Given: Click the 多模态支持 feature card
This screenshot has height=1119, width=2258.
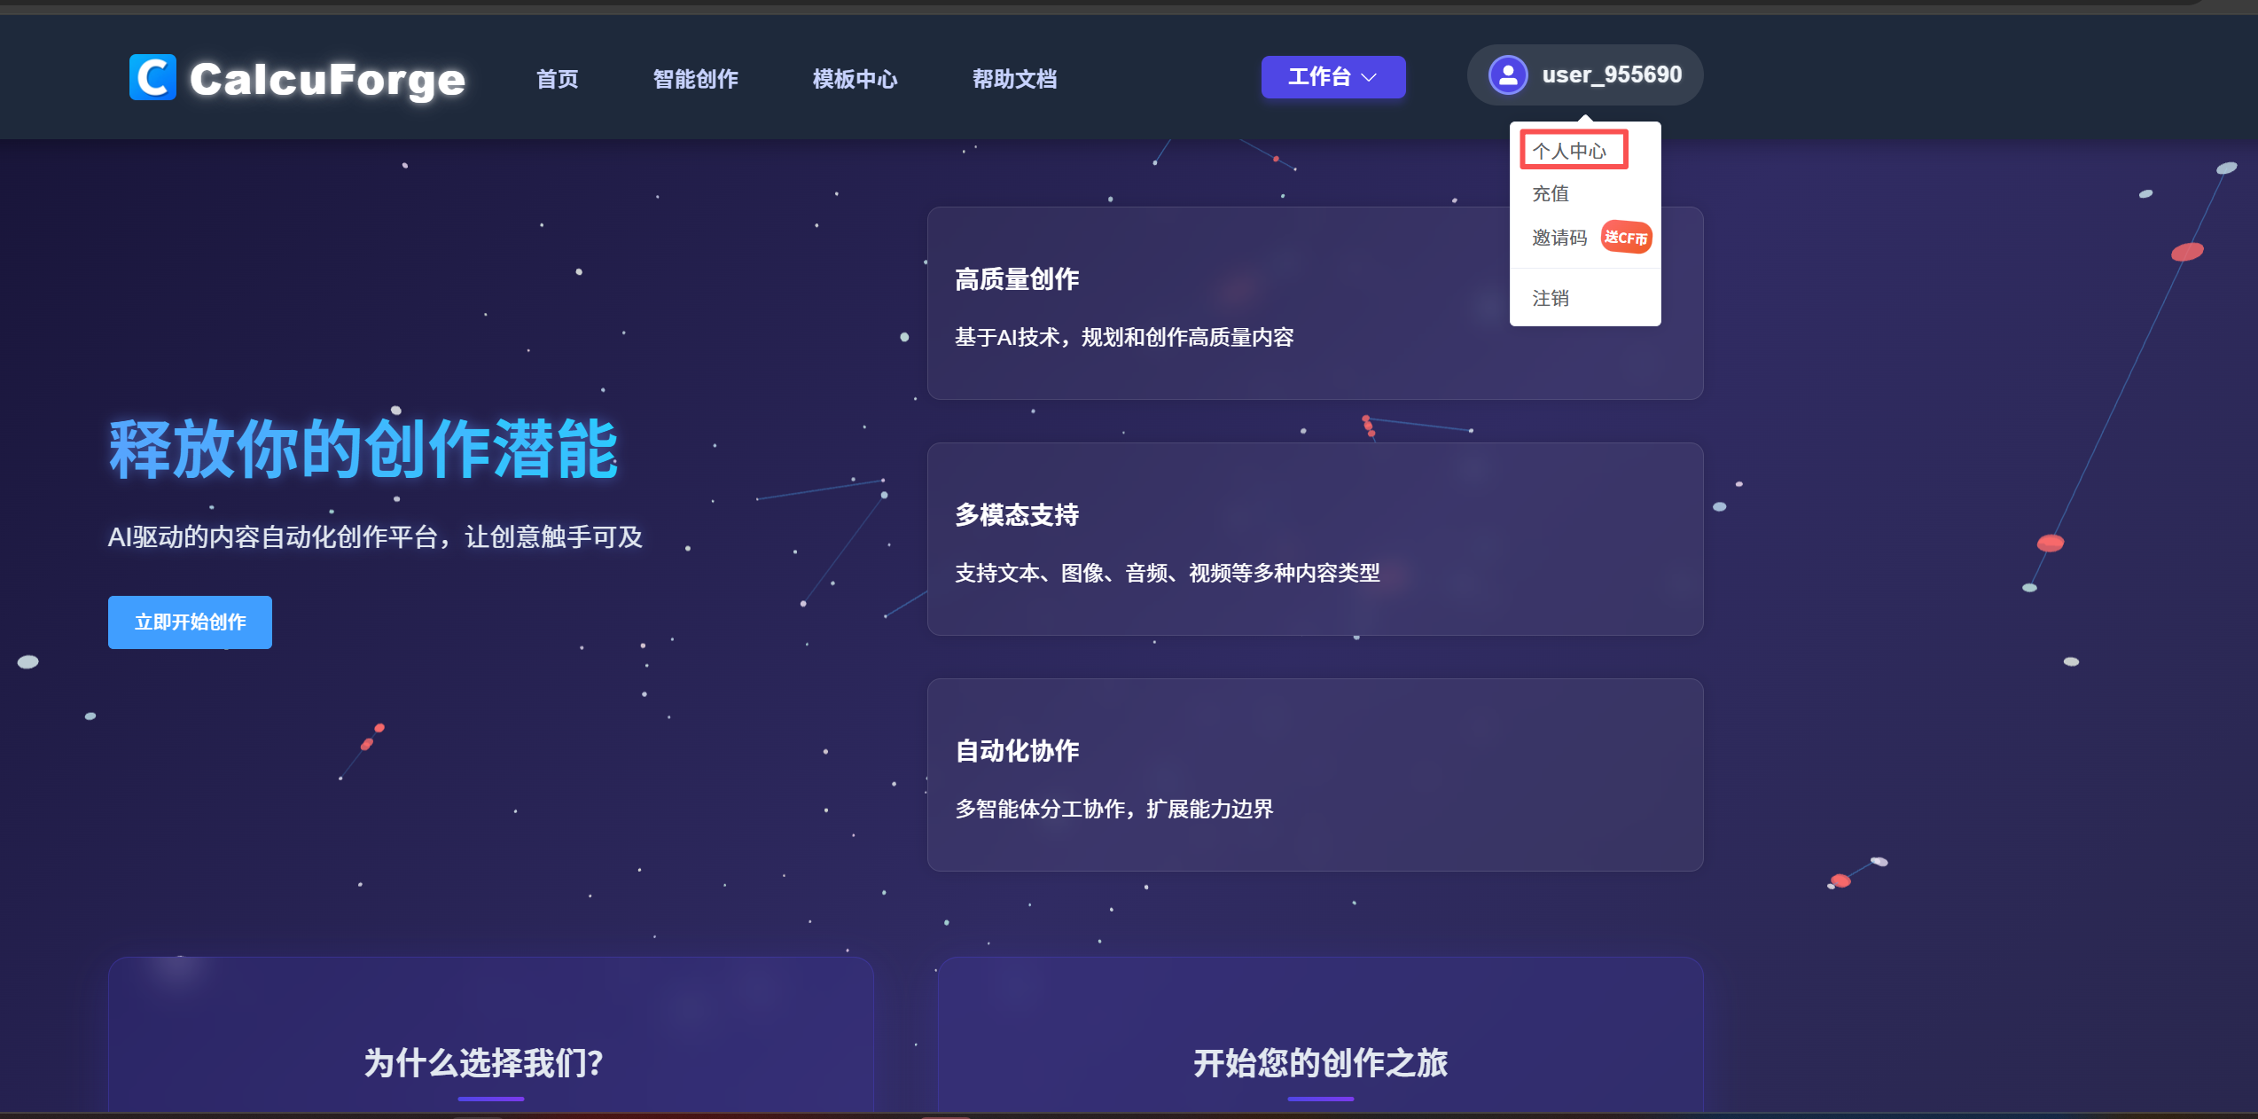Looking at the screenshot, I should pyautogui.click(x=1314, y=539).
